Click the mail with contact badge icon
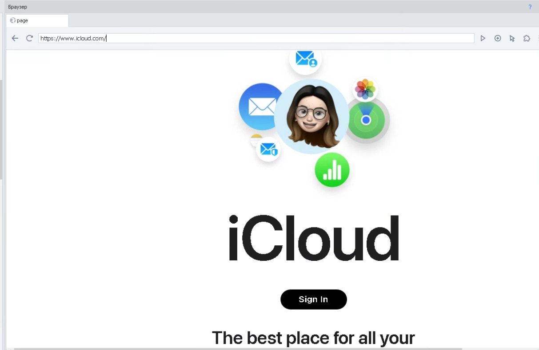The image size is (539, 350). 306,59
